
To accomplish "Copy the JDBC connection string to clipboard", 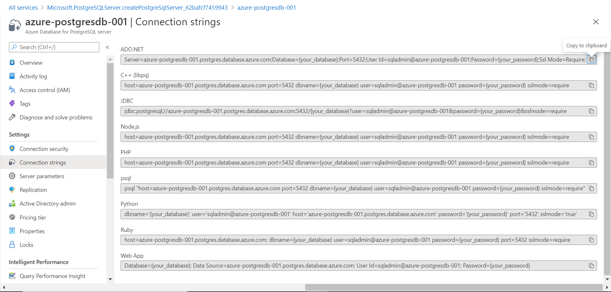I will 591,111.
